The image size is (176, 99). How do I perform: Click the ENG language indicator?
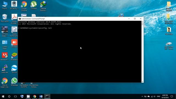[x=158, y=97]
